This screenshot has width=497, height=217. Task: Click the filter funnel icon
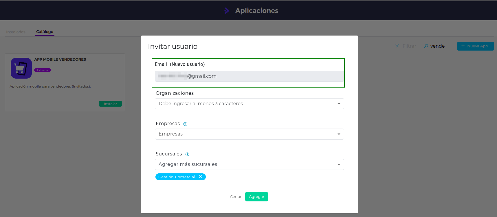click(x=397, y=46)
